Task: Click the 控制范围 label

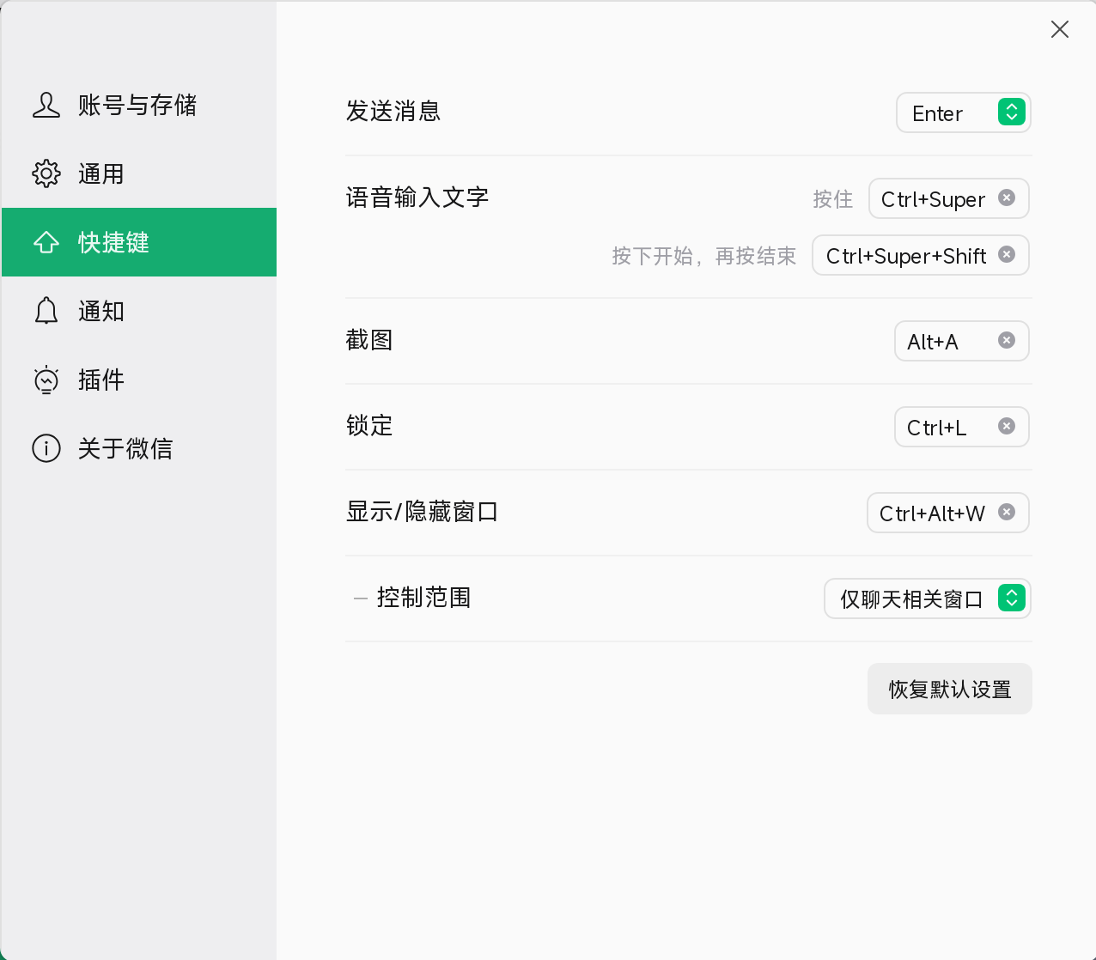Action: tap(424, 598)
